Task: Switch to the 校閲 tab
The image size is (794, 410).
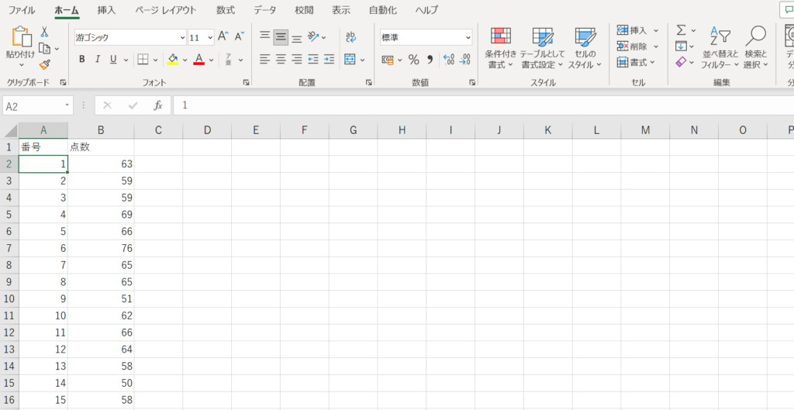Action: click(304, 9)
